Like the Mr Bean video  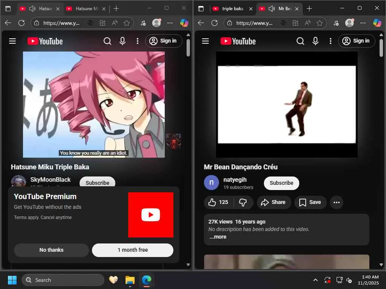[218, 202]
